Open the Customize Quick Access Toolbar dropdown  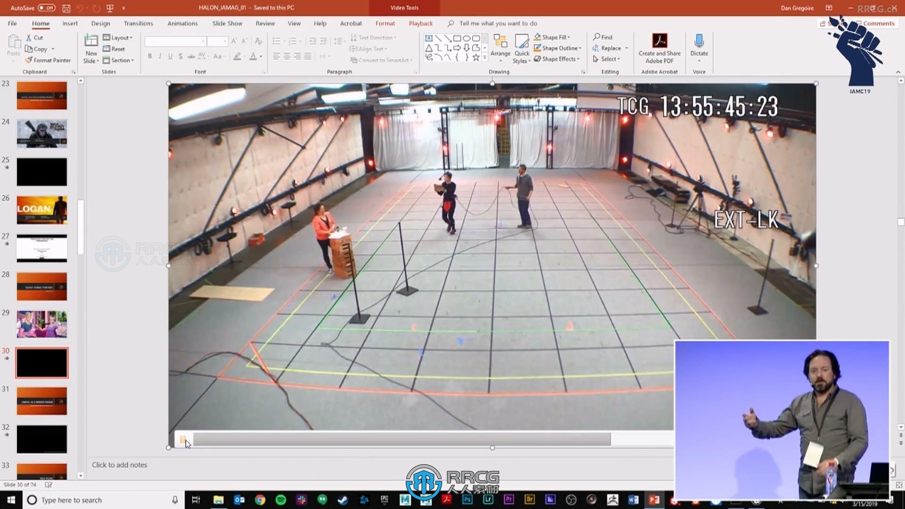point(123,8)
